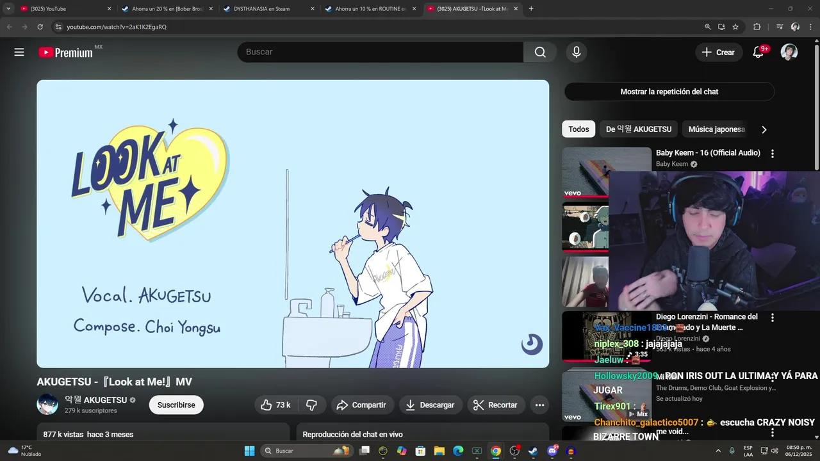Open options for Baby Keem - 16 video
820x461 pixels.
coord(773,154)
